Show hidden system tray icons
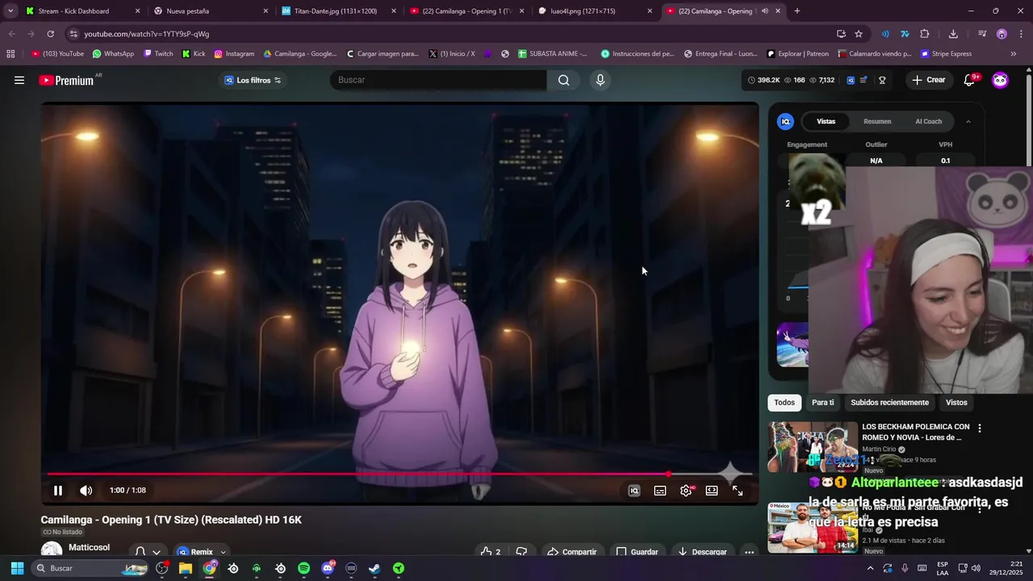The image size is (1033, 581). pos(872,568)
